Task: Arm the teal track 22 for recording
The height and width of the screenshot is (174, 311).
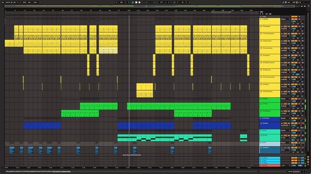Action: pyautogui.click(x=302, y=135)
